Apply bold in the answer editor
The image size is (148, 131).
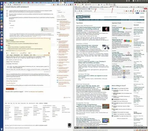[x=7, y=53]
